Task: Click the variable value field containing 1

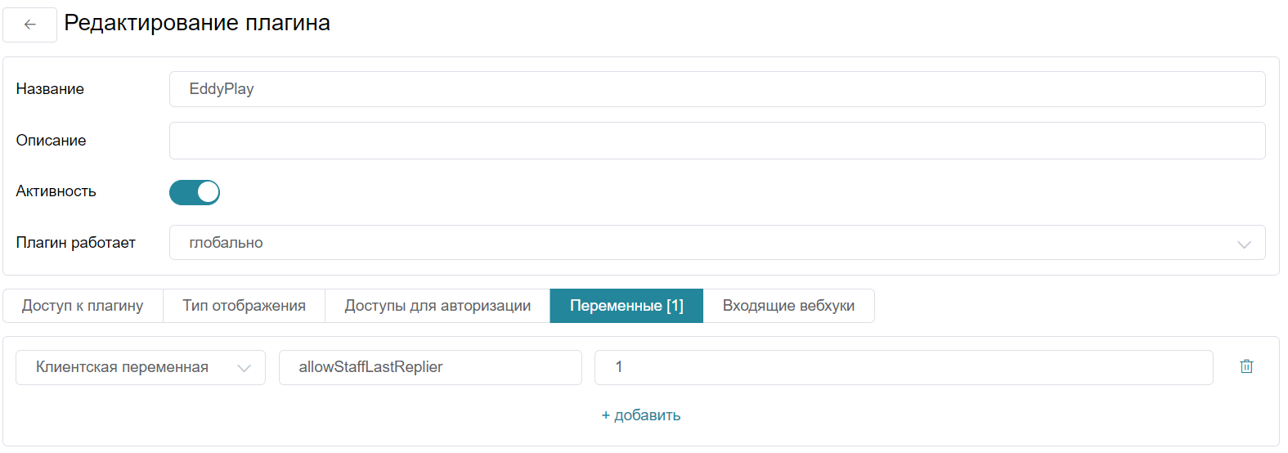Action: point(904,367)
